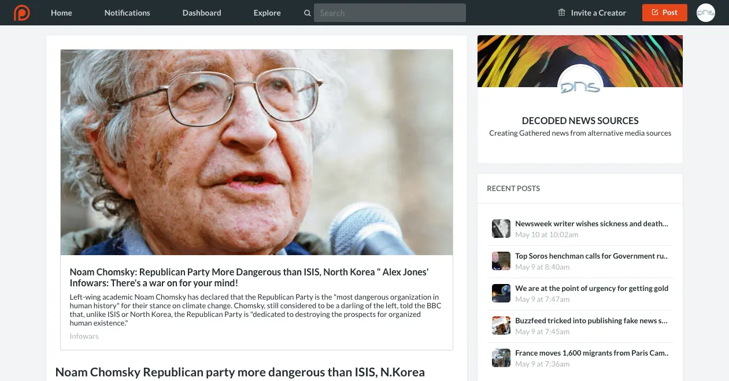Open thumbnail of Buzzfeed tricked post

(x=501, y=326)
